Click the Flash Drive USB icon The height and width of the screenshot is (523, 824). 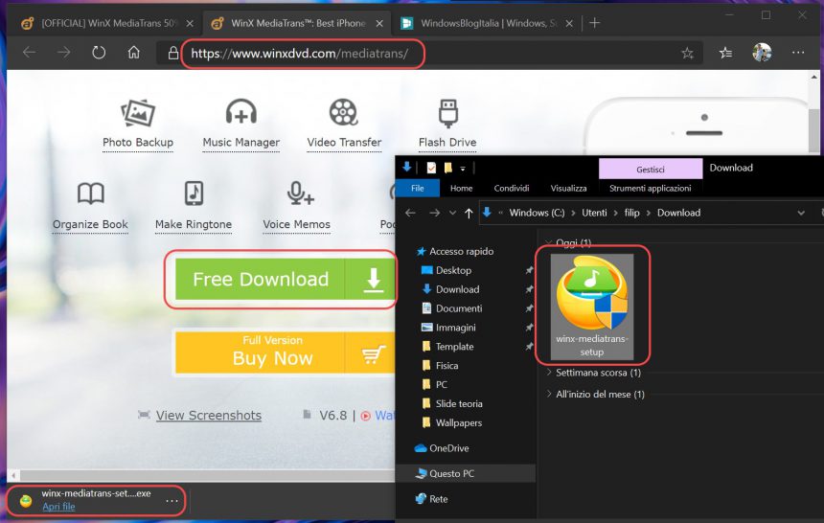click(x=447, y=113)
